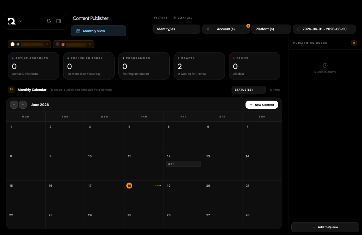Open the Failed stat card
The width and height of the screenshot is (362, 235).
coord(255,66)
